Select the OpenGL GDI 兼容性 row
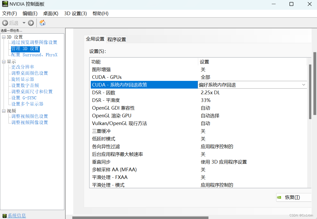The image size is (317, 219). click(x=198, y=108)
